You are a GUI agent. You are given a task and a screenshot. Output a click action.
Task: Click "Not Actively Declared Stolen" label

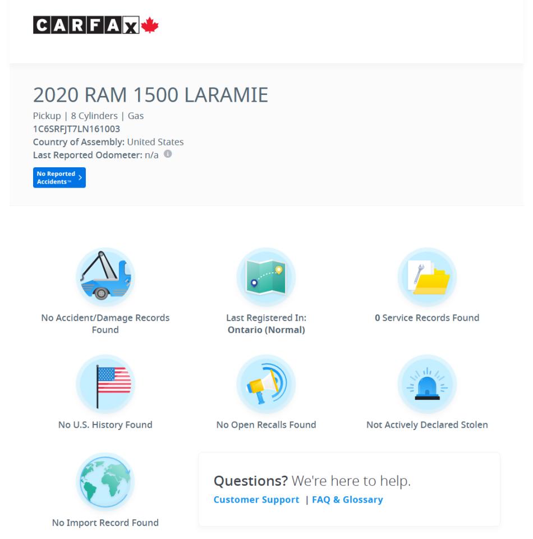coord(427,425)
